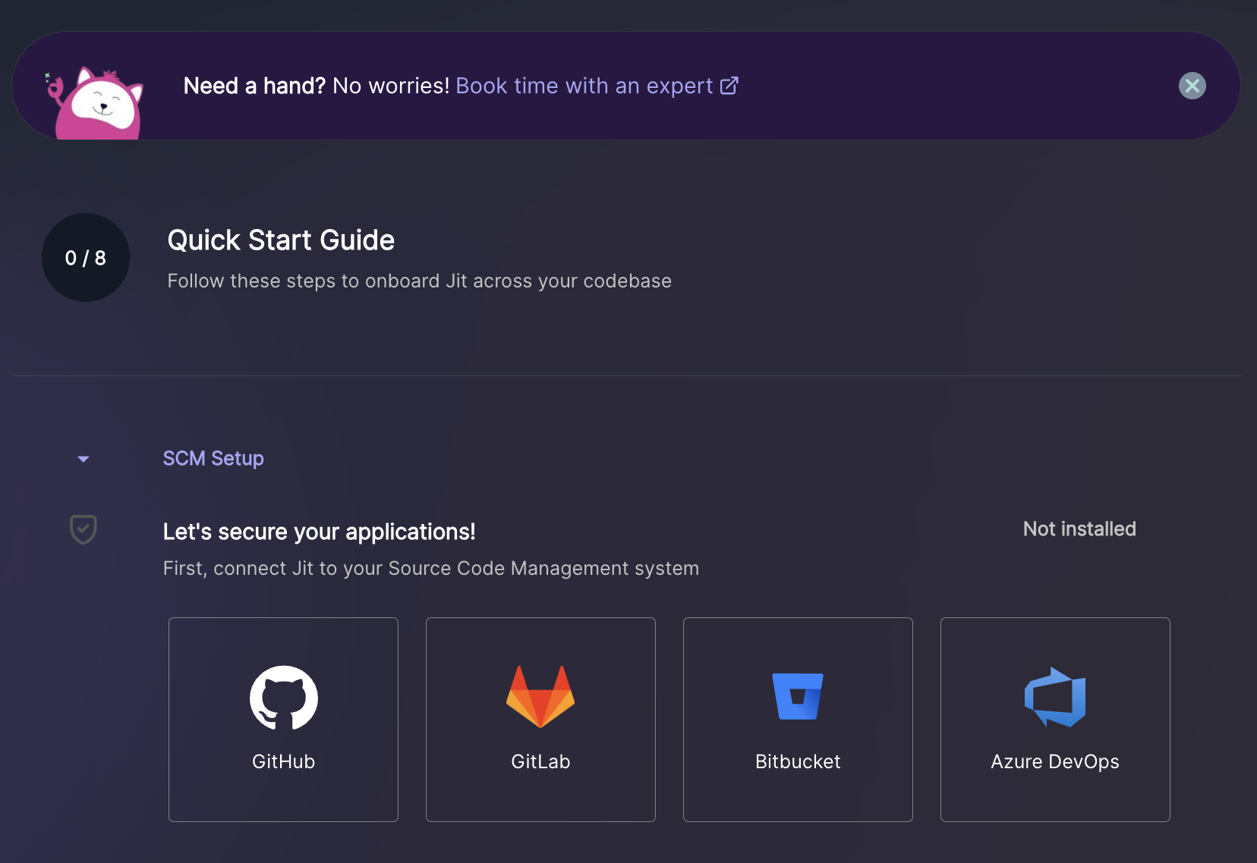The width and height of the screenshot is (1257, 863).
Task: Click the Not installed status text
Action: 1079,529
